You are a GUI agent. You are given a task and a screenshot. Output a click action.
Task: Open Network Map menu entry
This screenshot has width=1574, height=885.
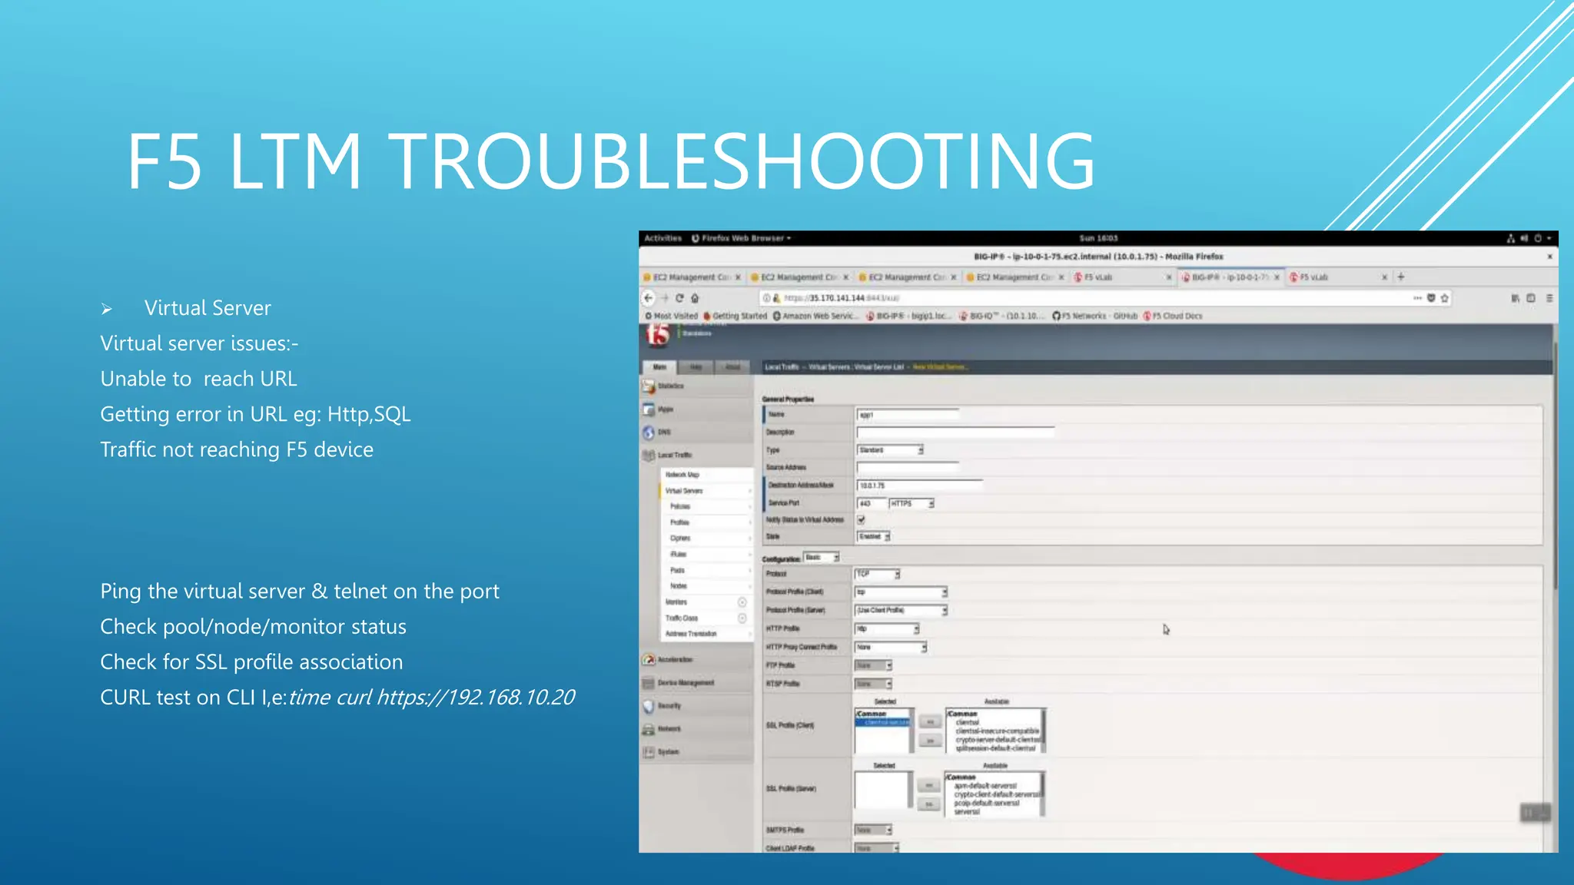coord(707,475)
